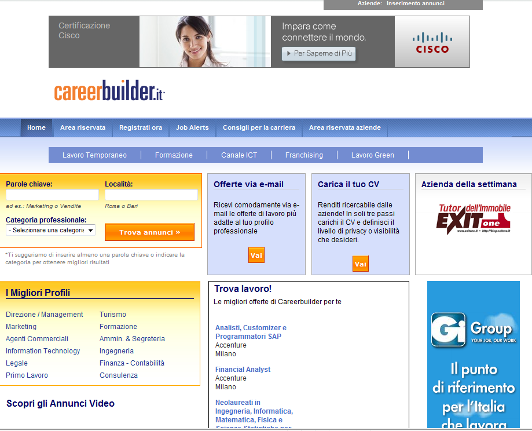532x431 pixels.
Task: Click 'Per Saperne di Più' in Cisco ad
Action: point(318,54)
